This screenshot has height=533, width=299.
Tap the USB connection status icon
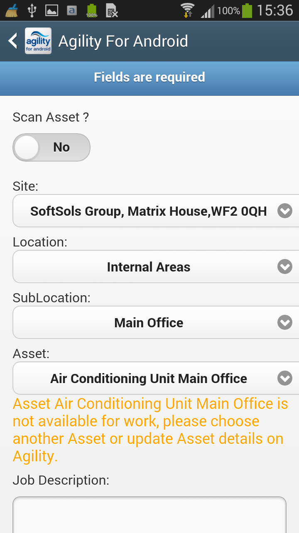point(32,10)
